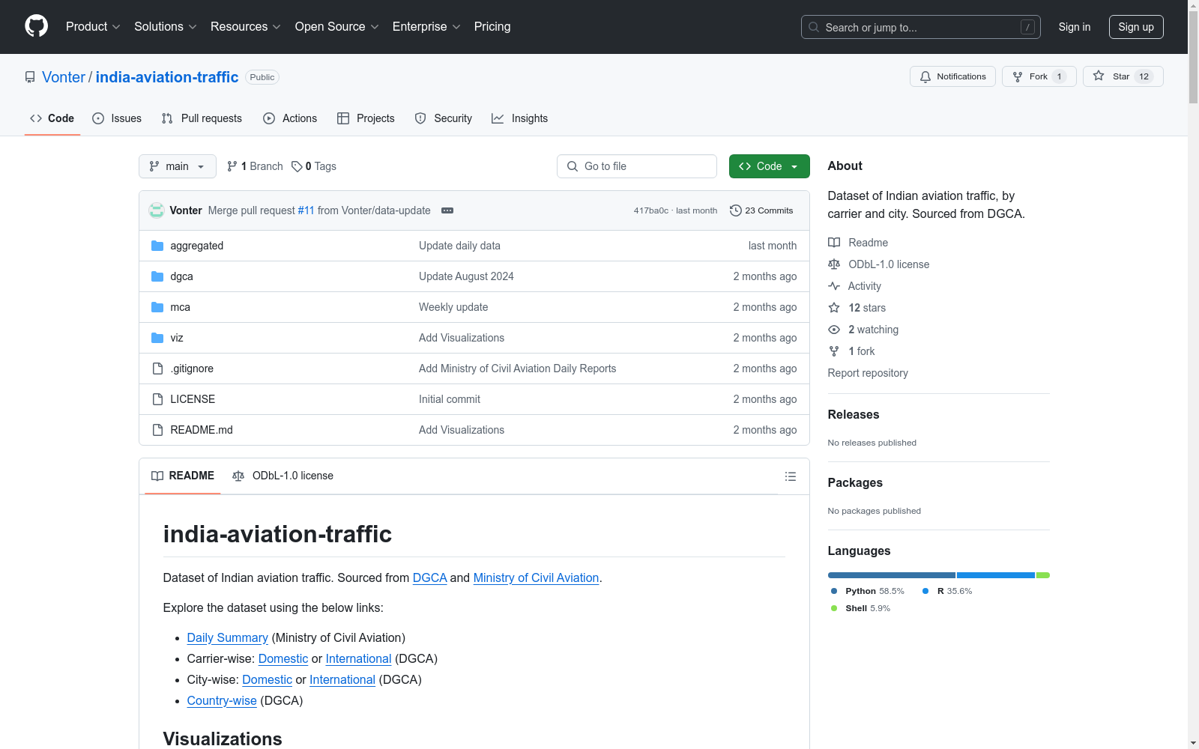
Task: Click the Go to file search field
Action: (x=637, y=166)
